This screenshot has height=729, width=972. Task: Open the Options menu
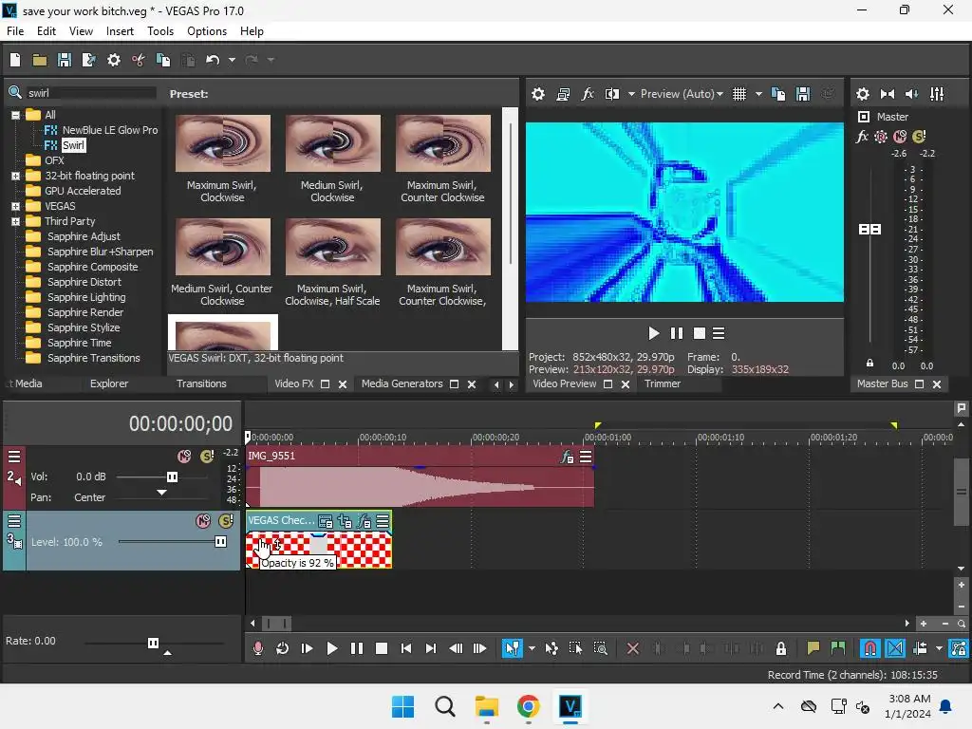[x=206, y=31]
